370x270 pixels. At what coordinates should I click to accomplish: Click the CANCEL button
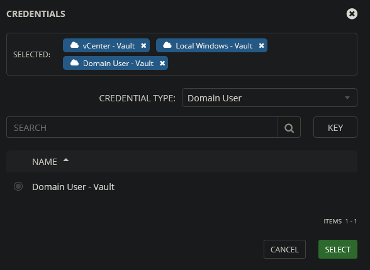coord(284,249)
